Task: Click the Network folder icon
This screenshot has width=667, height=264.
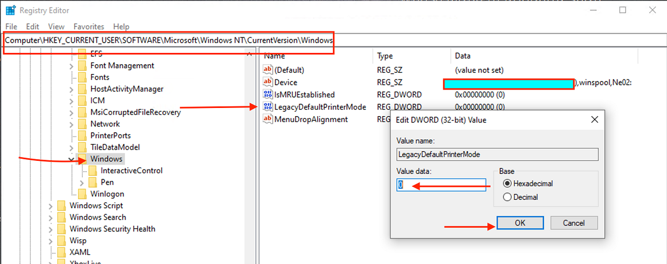Action: click(x=82, y=124)
